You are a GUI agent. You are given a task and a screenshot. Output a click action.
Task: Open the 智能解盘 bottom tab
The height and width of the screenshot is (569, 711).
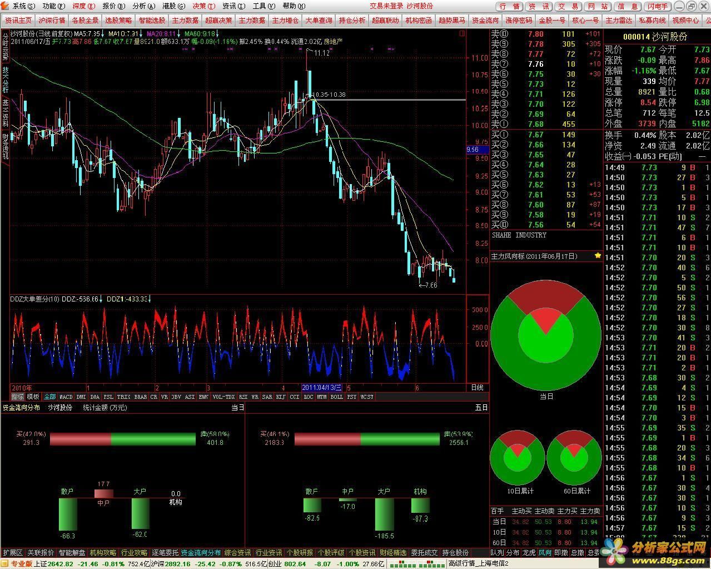point(72,553)
